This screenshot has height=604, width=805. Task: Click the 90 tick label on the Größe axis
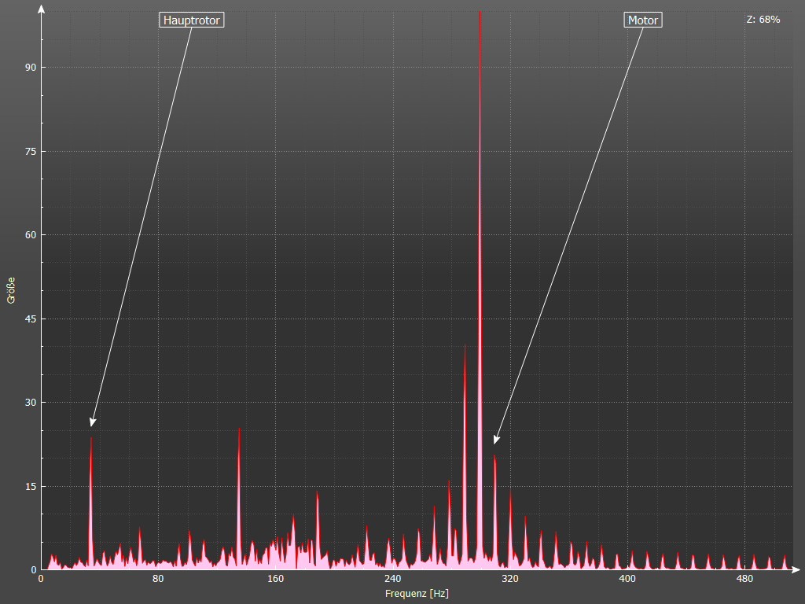point(30,68)
